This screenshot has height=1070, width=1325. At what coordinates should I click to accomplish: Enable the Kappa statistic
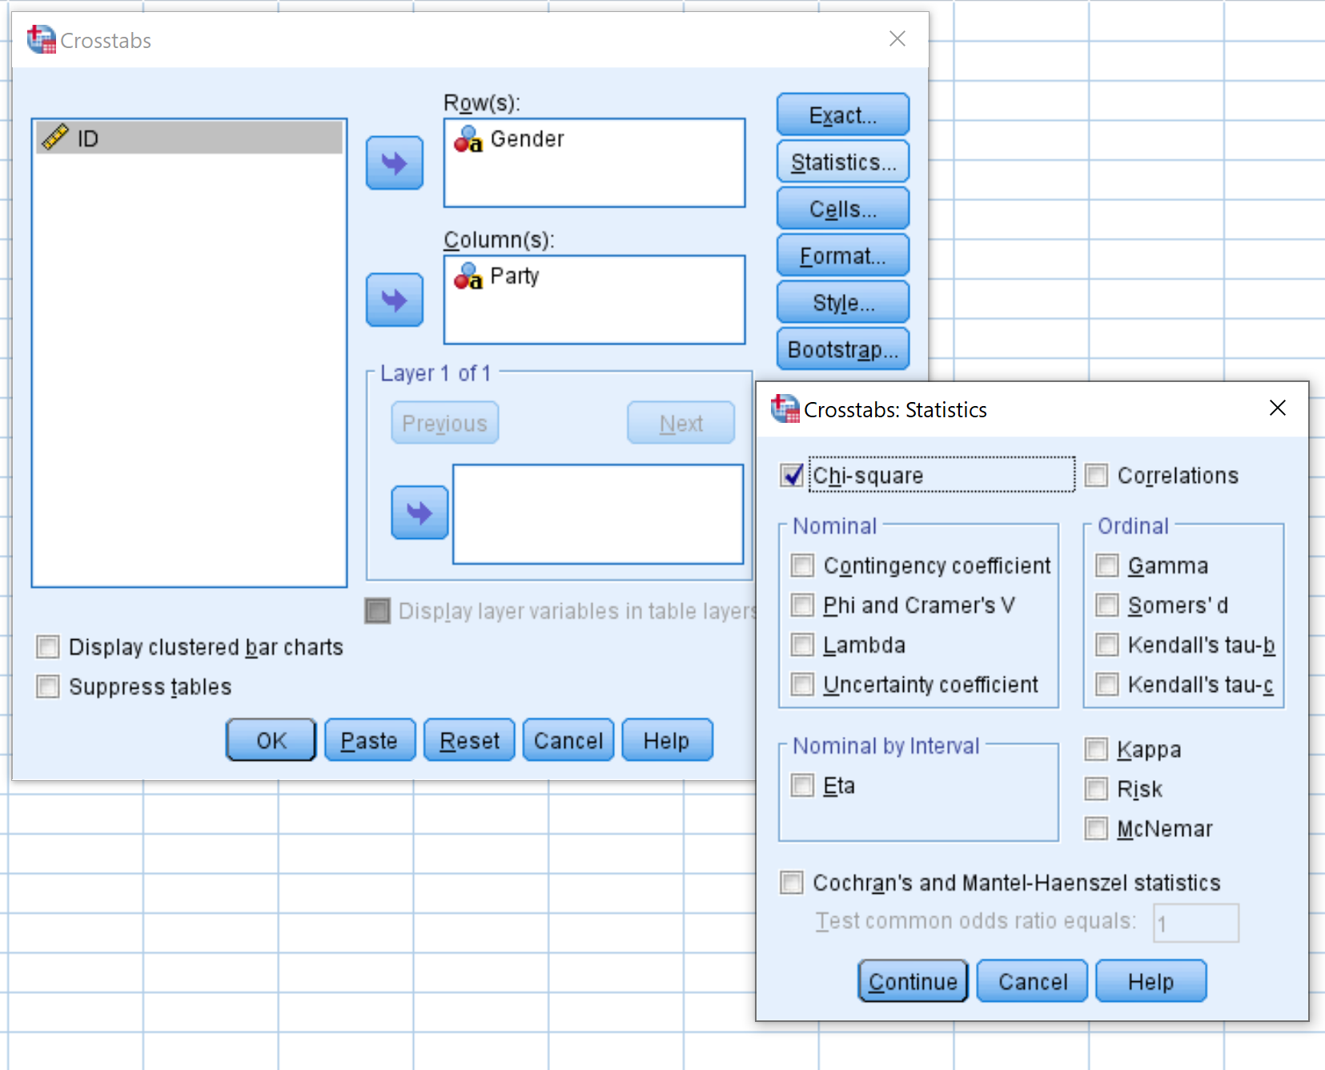click(1096, 749)
